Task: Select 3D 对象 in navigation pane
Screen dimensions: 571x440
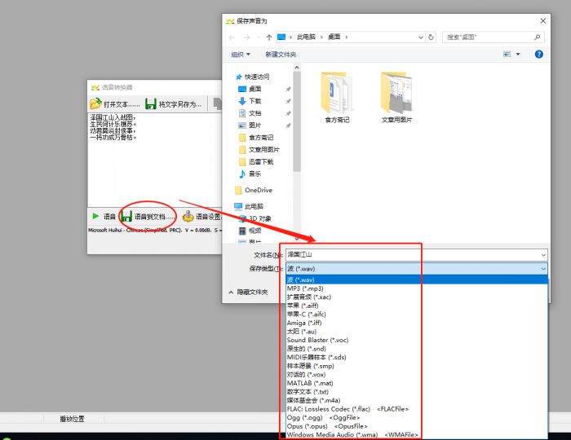Action: click(x=260, y=218)
